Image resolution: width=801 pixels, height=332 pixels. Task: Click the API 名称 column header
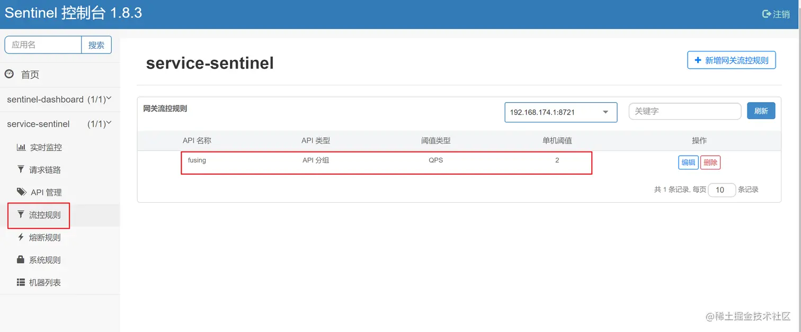(x=197, y=140)
